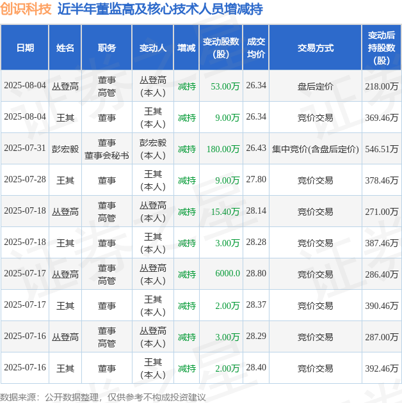Click the 180.00万 share change value

point(223,149)
